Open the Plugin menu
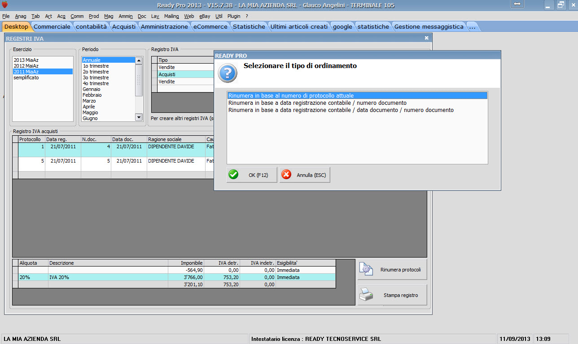578x344 pixels. tap(234, 16)
